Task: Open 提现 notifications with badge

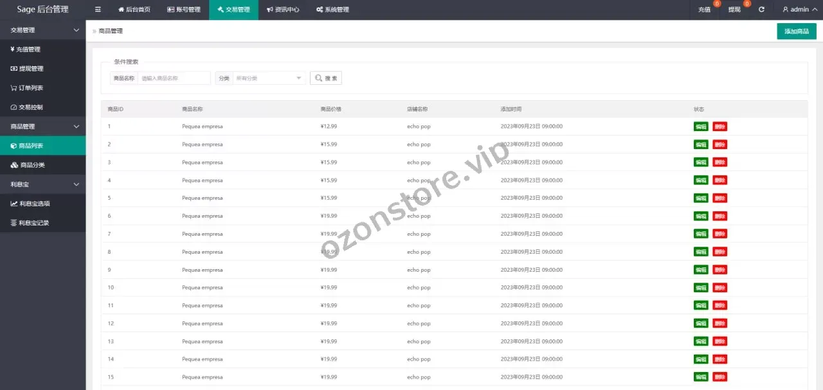Action: (734, 10)
